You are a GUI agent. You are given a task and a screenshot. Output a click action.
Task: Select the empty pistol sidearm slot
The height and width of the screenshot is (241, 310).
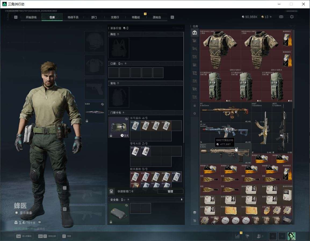(95, 89)
